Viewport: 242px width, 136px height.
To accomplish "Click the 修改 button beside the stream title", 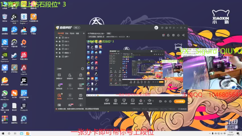I will (x=109, y=34).
